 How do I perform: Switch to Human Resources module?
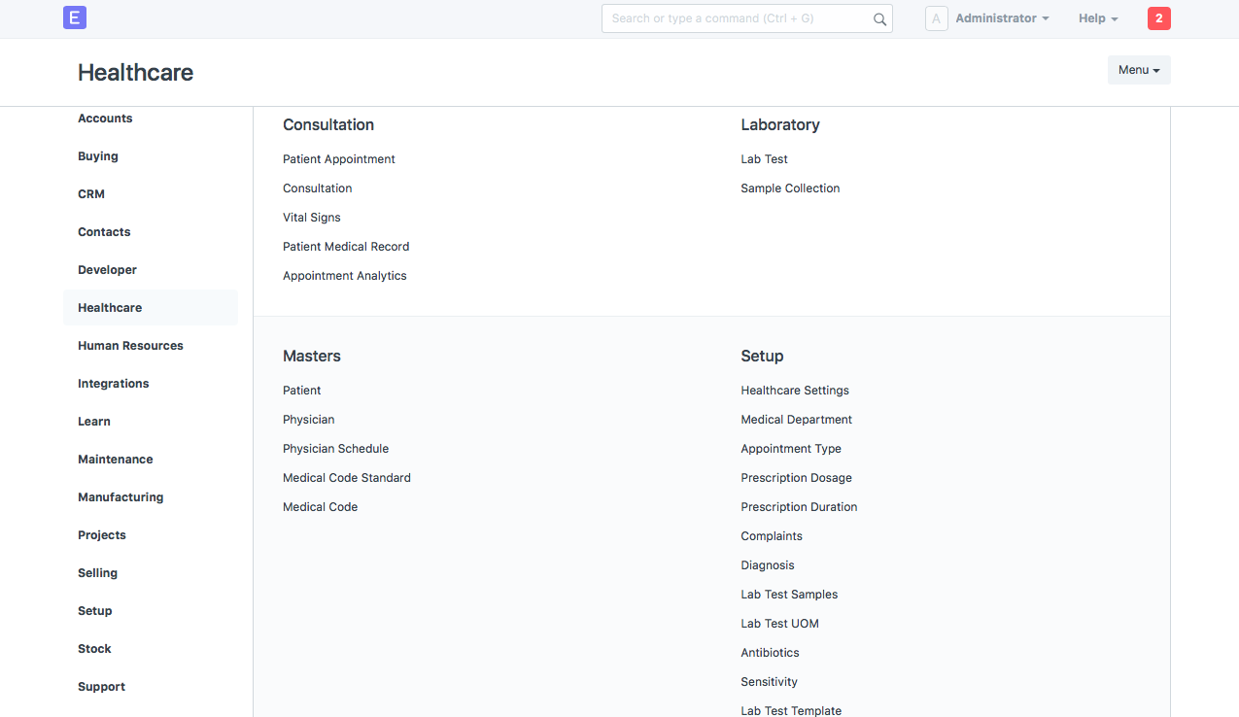click(130, 346)
